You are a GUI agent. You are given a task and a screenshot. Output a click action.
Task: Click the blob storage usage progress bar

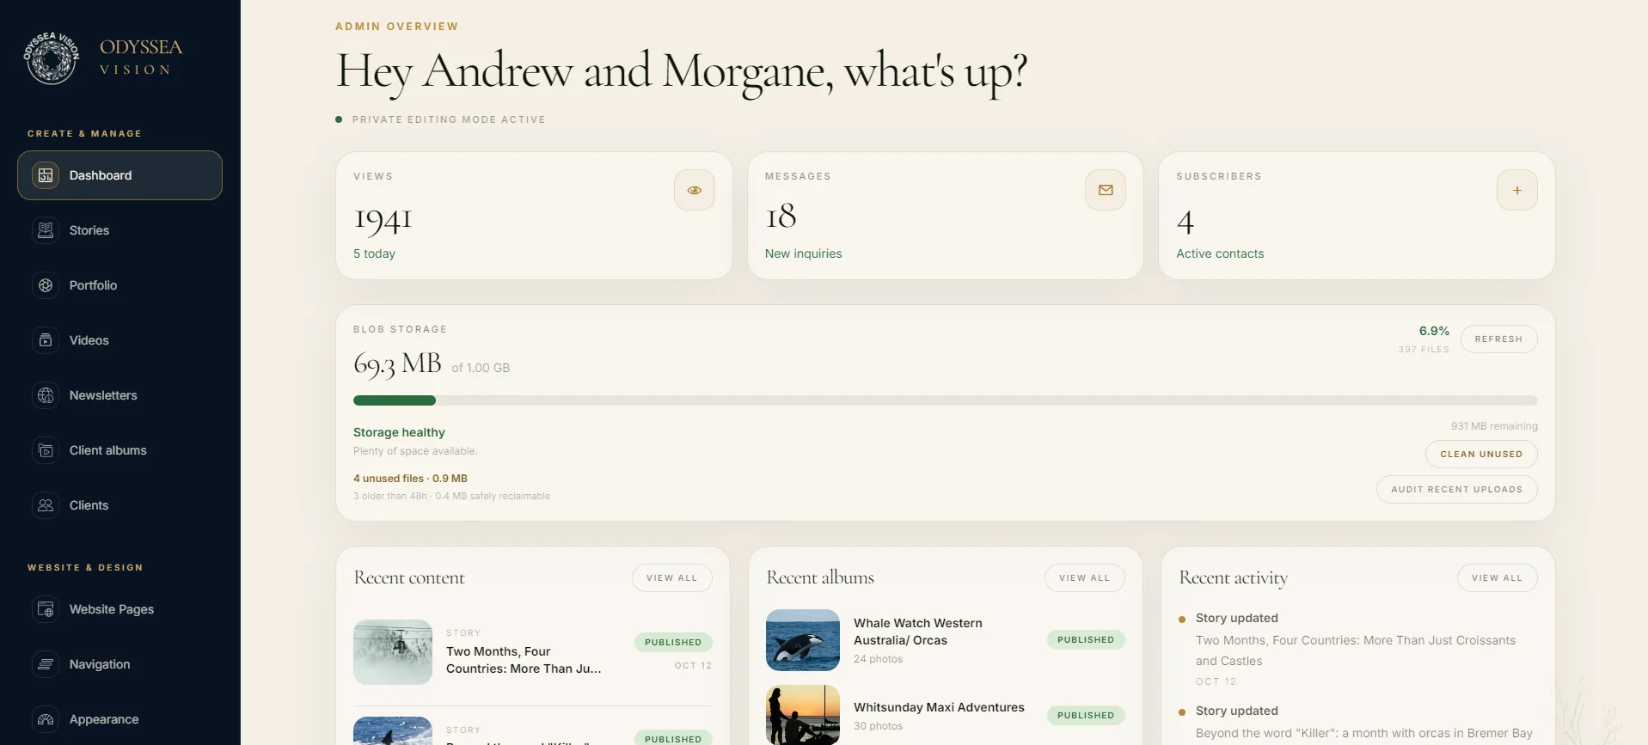point(946,400)
